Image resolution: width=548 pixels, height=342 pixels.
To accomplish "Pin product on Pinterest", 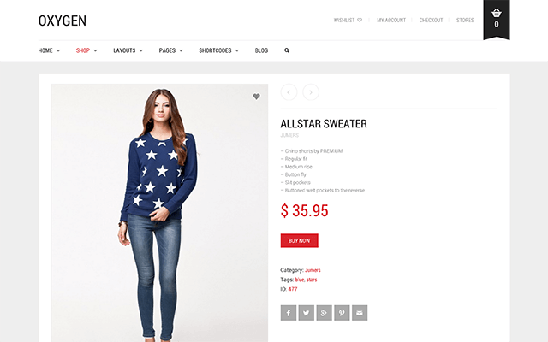I will click(x=342, y=313).
